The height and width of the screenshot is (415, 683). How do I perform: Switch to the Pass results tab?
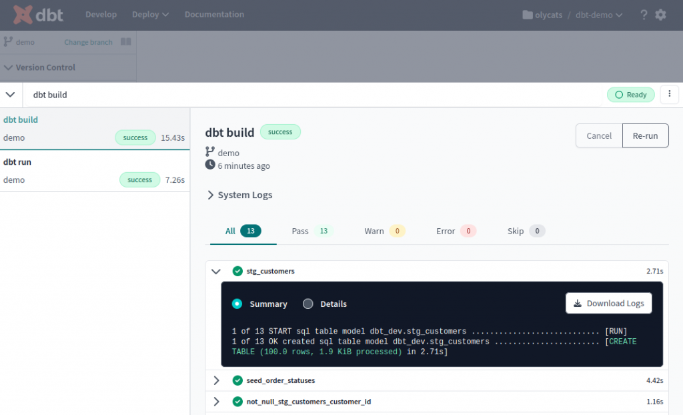click(312, 231)
